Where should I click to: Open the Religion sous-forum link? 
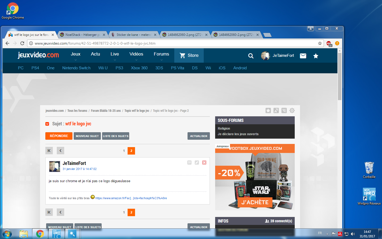coord(224,129)
